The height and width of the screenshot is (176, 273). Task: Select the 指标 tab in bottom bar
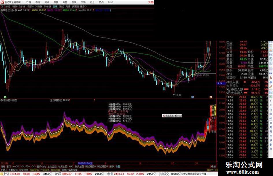(3, 166)
